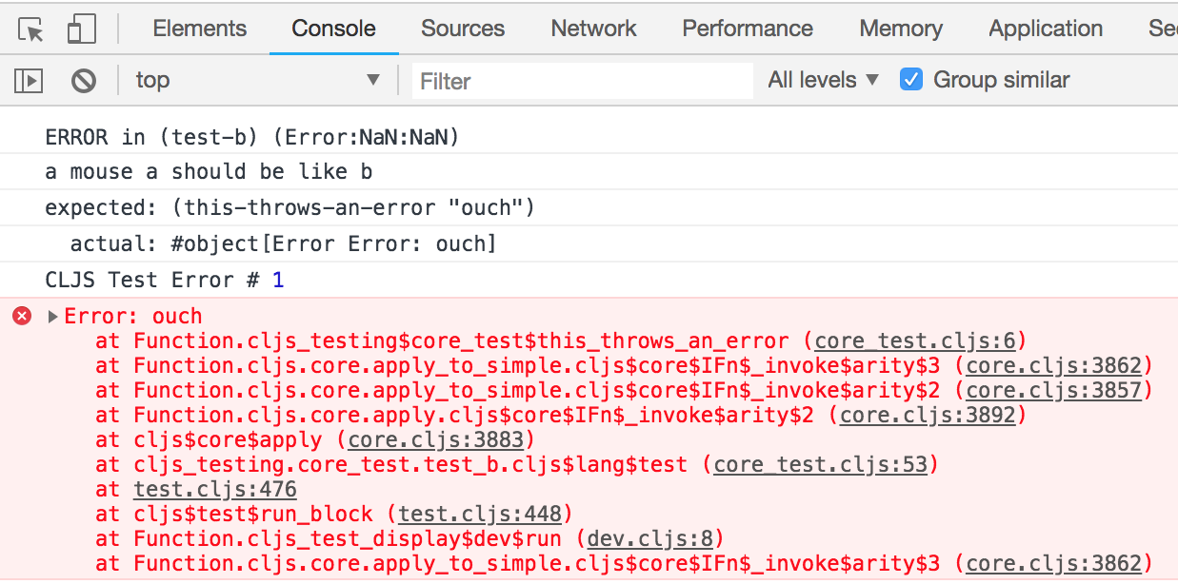
Task: Switch to the Network tab
Action: 593,29
